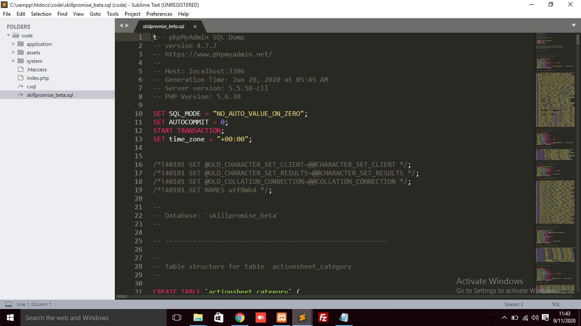Expand the assets folder
The image size is (581, 326).
(14, 53)
